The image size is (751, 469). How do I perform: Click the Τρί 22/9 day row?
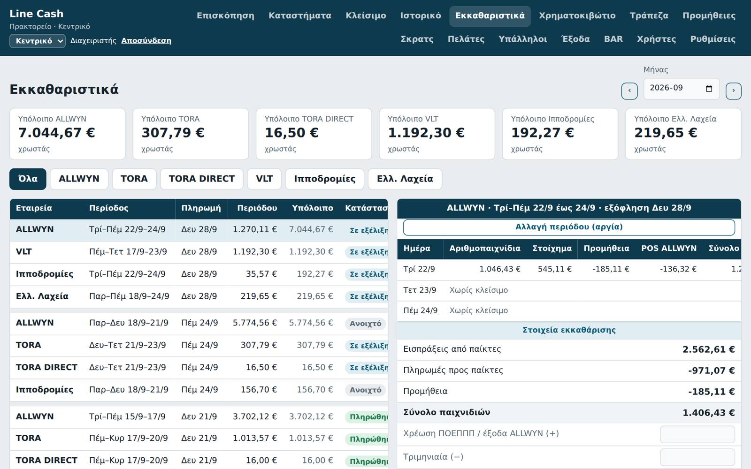(569, 270)
